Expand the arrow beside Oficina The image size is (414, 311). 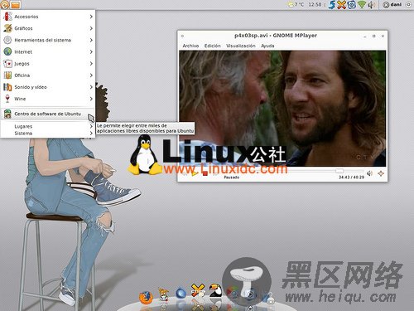point(91,75)
